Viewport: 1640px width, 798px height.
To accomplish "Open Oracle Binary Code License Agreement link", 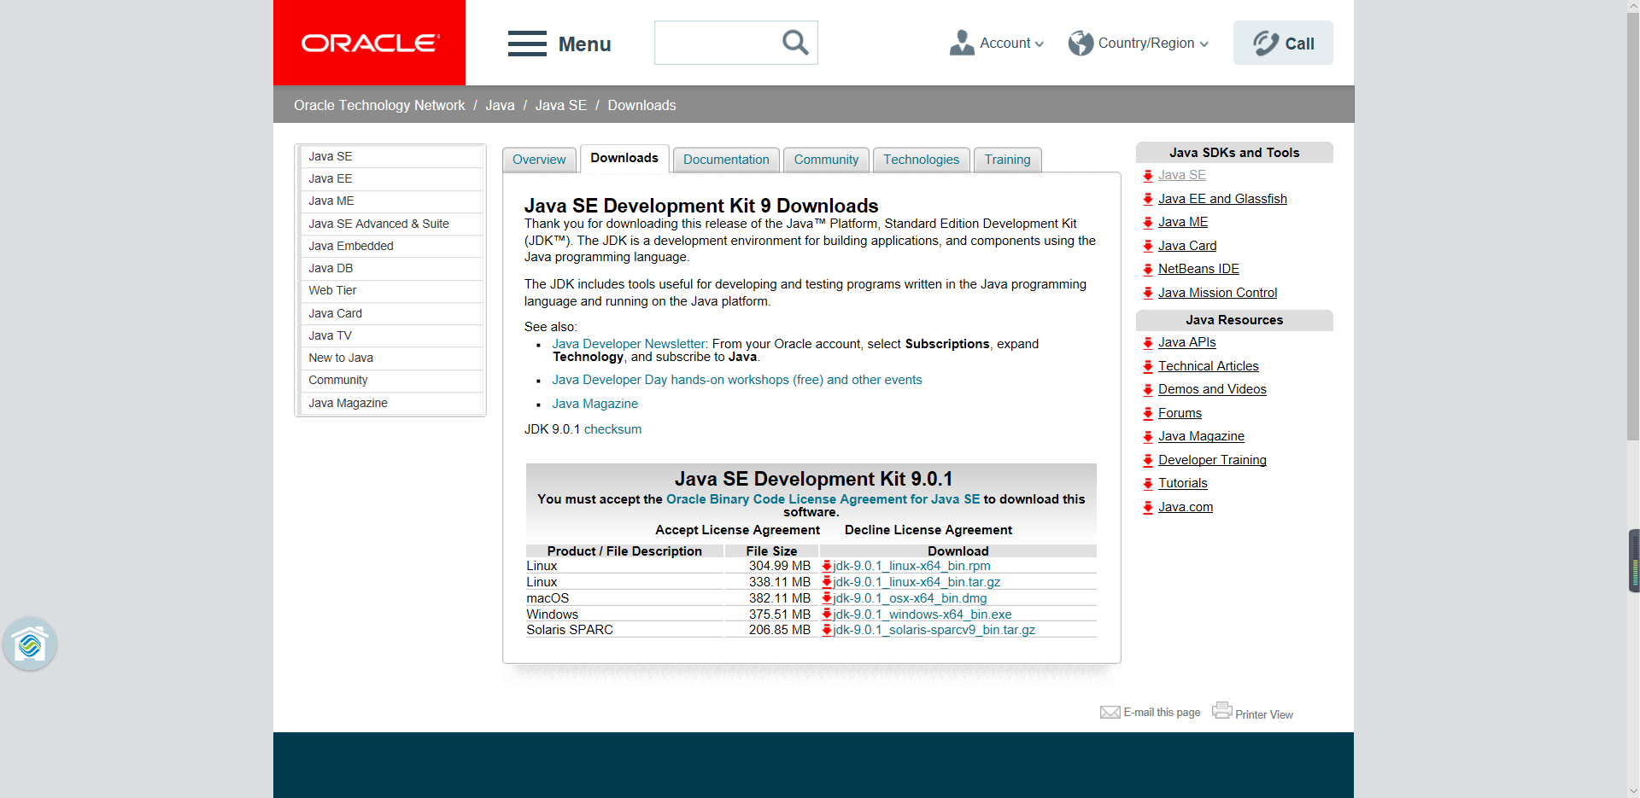I will coord(823,499).
